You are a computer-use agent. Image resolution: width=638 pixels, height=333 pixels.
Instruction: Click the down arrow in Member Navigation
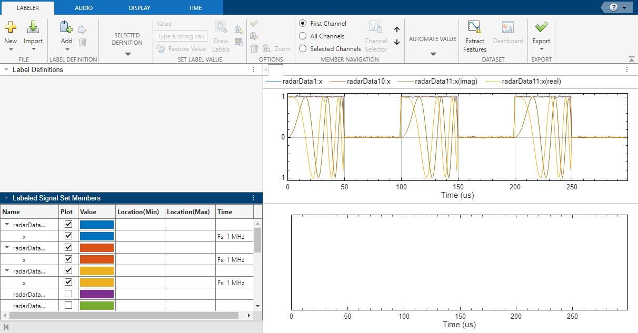click(x=397, y=42)
